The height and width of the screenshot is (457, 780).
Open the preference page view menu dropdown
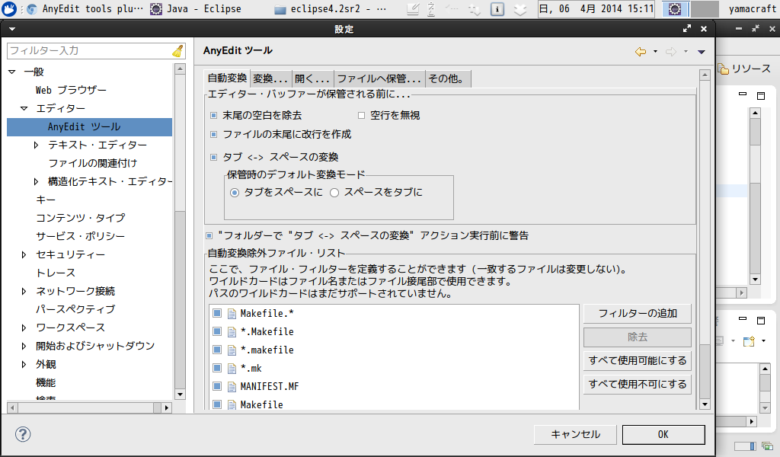pos(702,52)
